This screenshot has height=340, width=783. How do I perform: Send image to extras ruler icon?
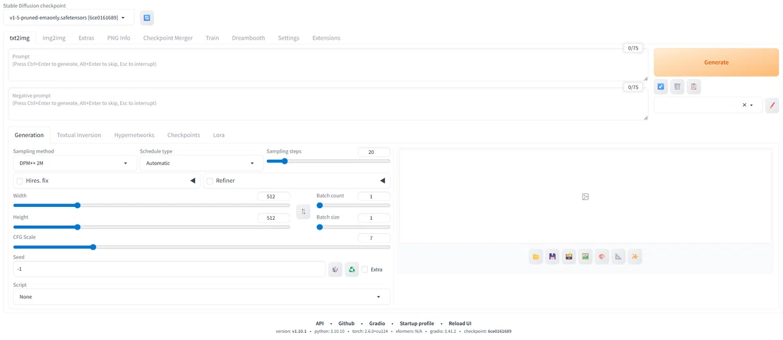click(619, 256)
